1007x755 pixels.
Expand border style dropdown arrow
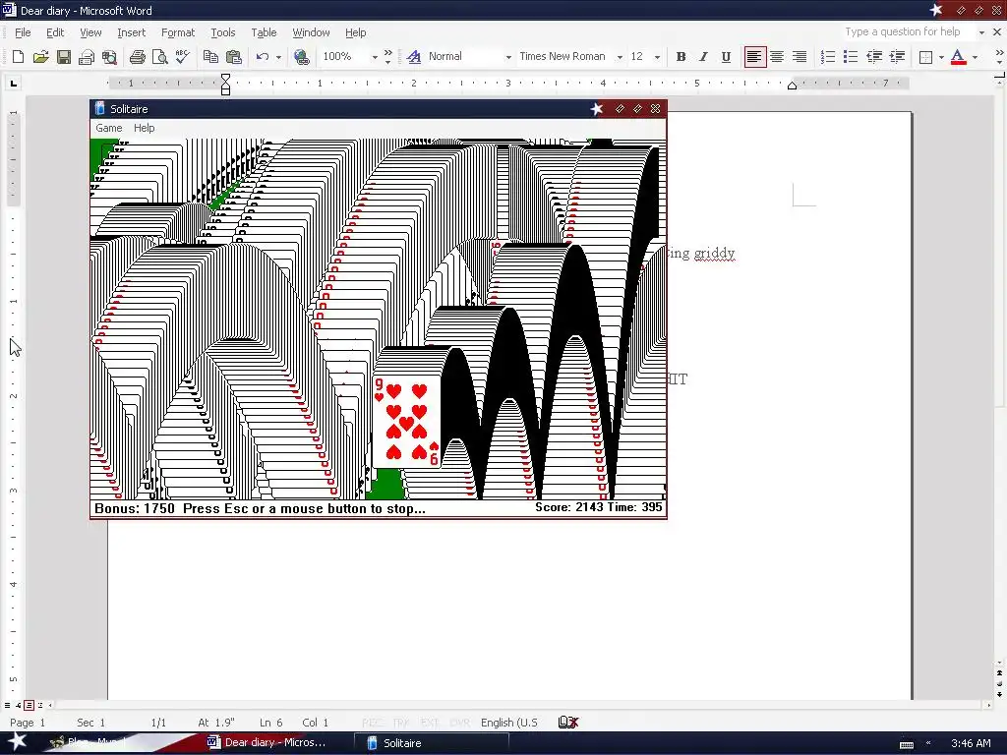point(941,56)
